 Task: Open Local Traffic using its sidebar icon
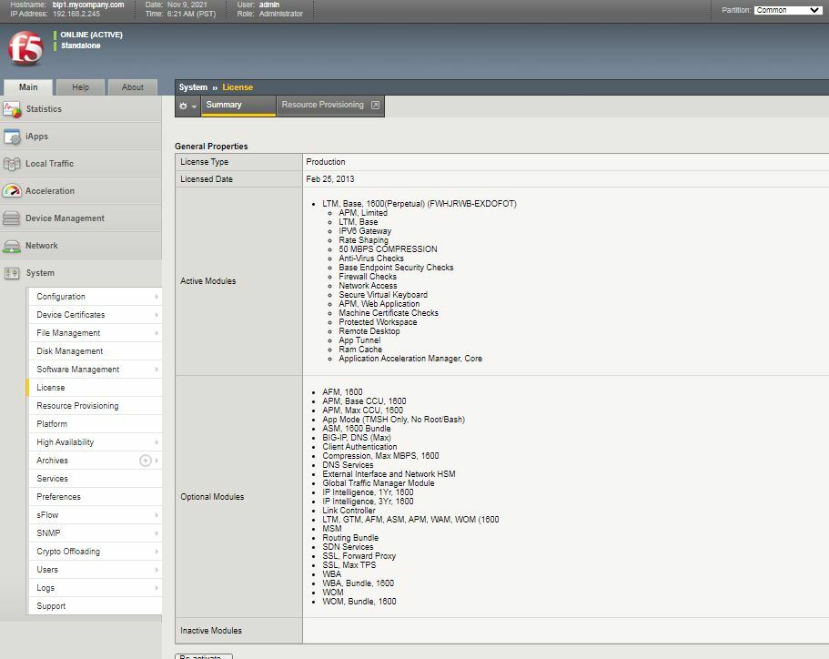click(14, 163)
